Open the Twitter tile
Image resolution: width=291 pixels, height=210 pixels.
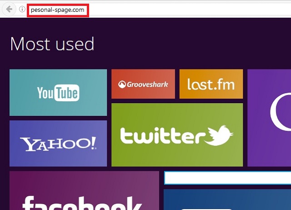pos(177,135)
